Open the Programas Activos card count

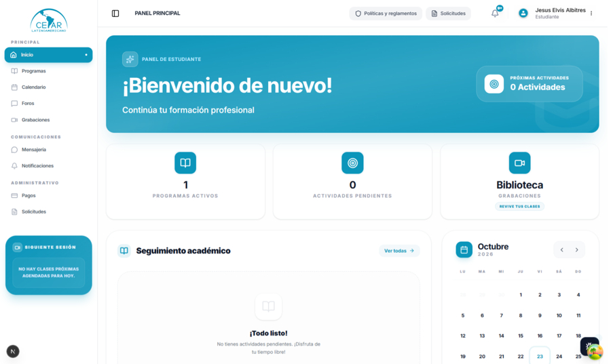[x=185, y=185]
